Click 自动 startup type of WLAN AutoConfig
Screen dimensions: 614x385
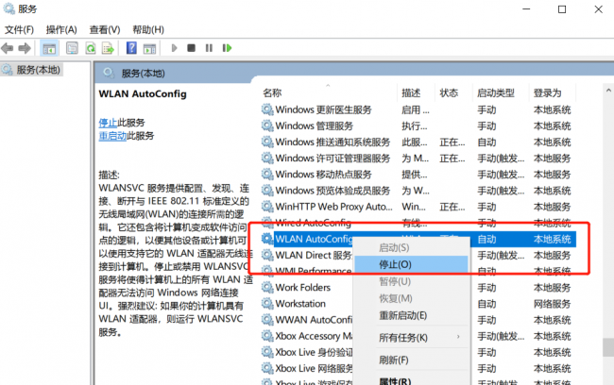coord(486,239)
